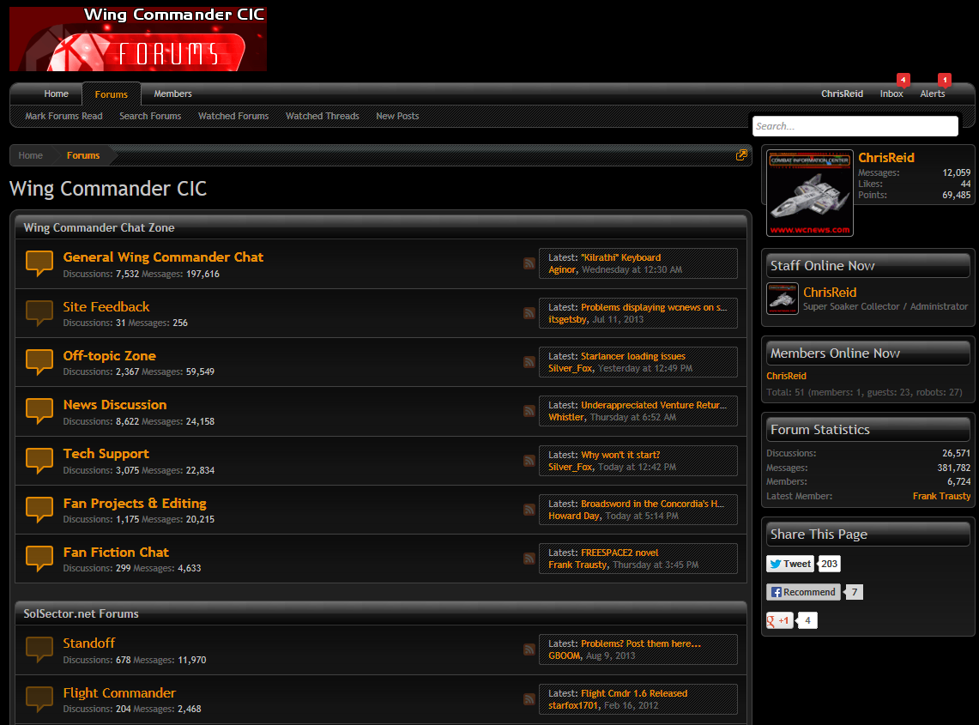979x725 pixels.
Task: Open the Members tab
Action: click(x=172, y=94)
